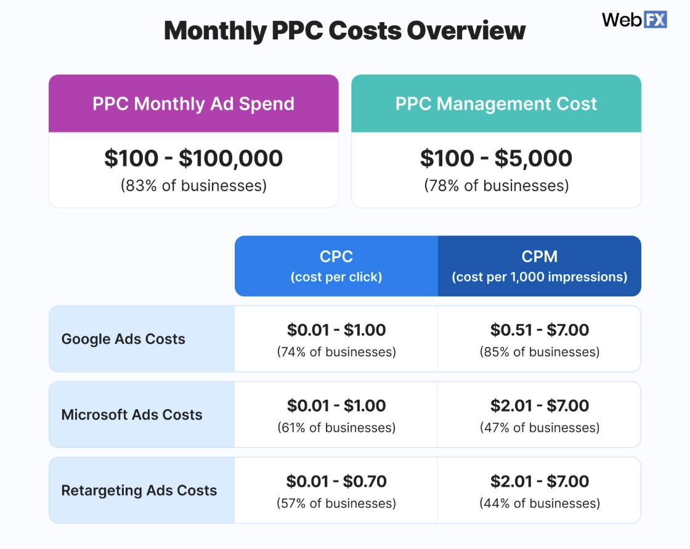
Task: Select the CPM column header
Action: click(x=540, y=266)
